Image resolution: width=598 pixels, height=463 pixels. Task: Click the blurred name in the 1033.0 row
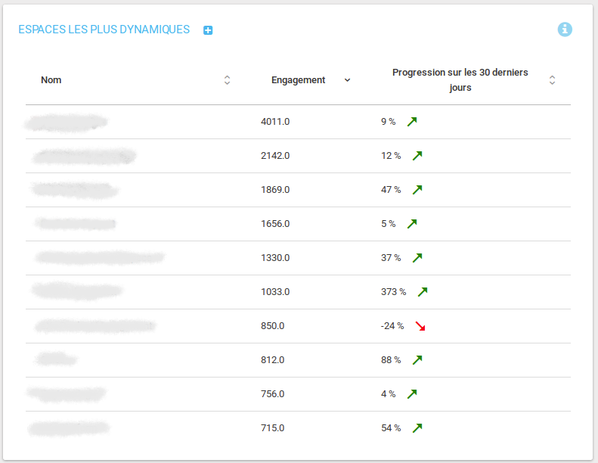77,291
